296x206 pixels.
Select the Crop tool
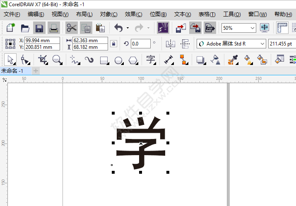tap(43, 60)
